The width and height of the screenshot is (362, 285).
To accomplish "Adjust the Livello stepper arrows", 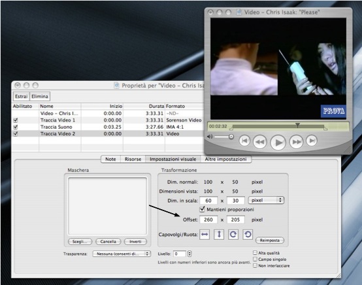I will coord(189,254).
